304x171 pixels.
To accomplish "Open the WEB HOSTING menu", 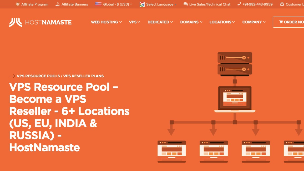I will tap(104, 22).
